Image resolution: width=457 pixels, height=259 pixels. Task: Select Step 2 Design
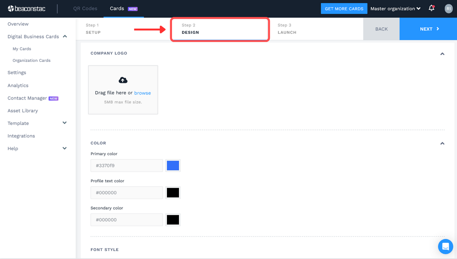220,29
